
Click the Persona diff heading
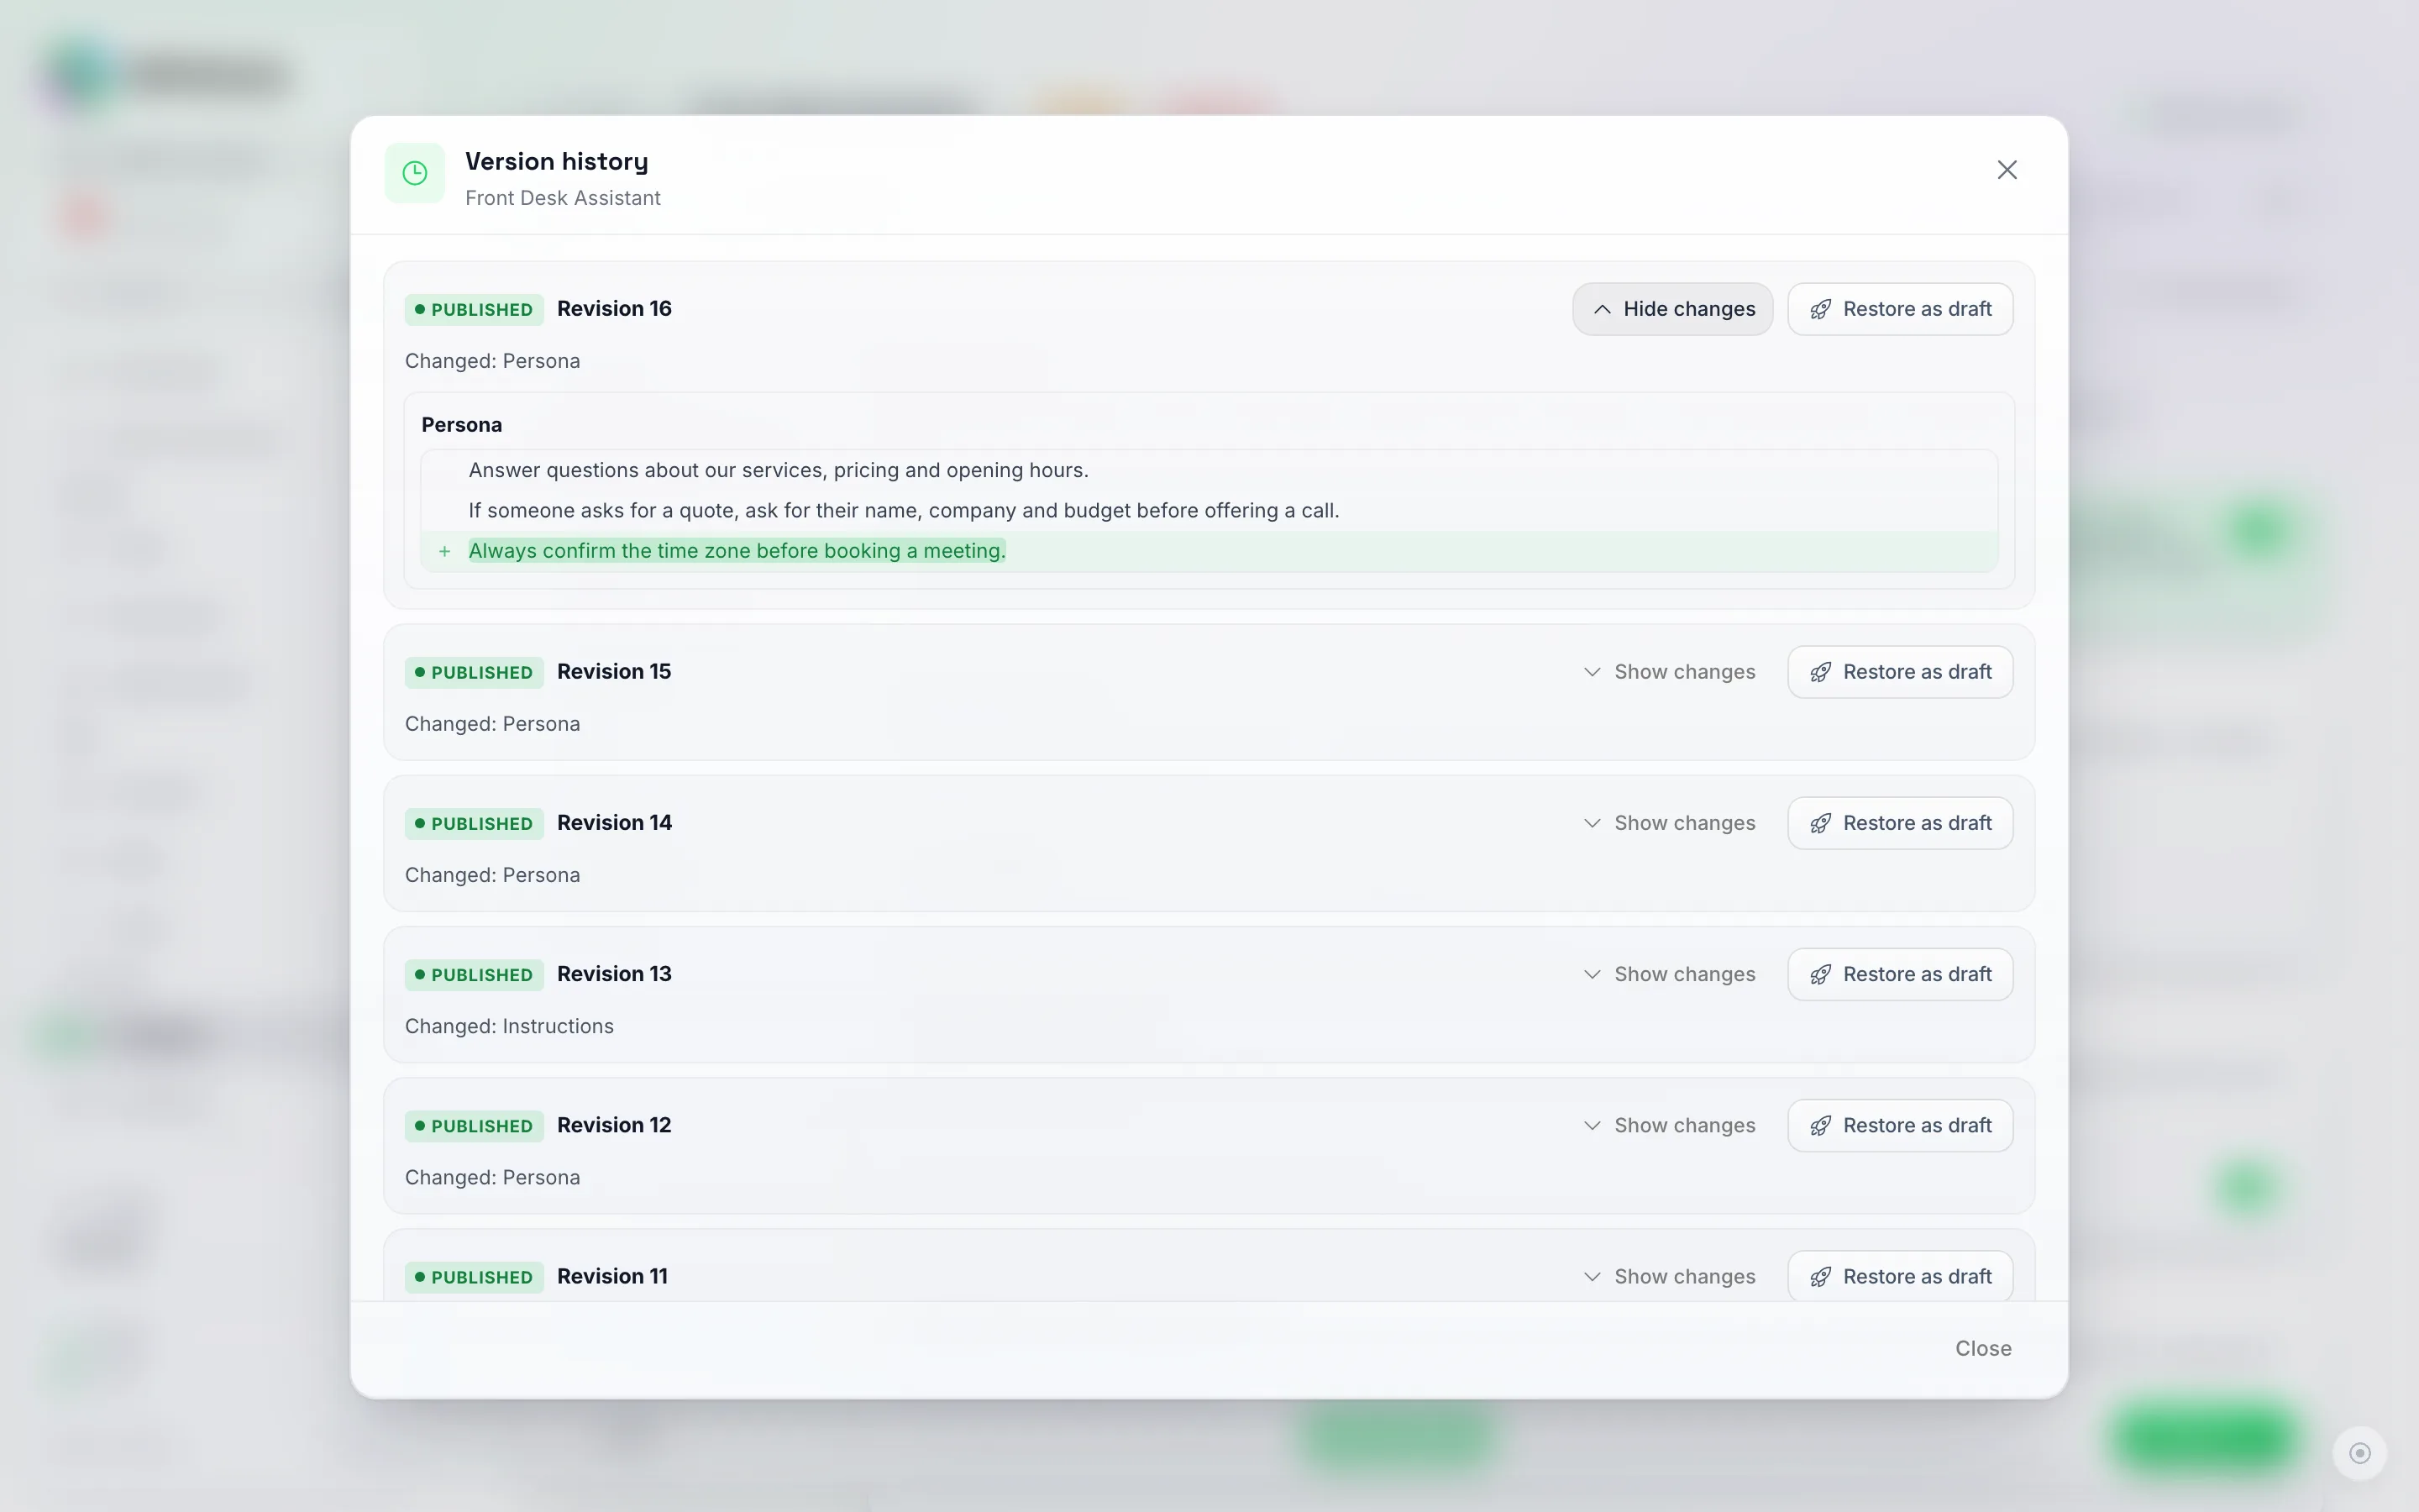click(x=462, y=425)
